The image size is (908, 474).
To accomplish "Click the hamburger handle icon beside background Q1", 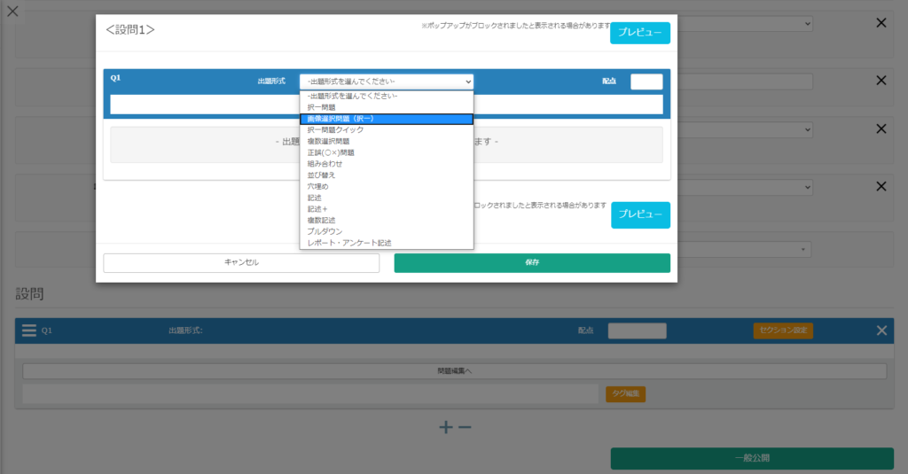I will 29,330.
